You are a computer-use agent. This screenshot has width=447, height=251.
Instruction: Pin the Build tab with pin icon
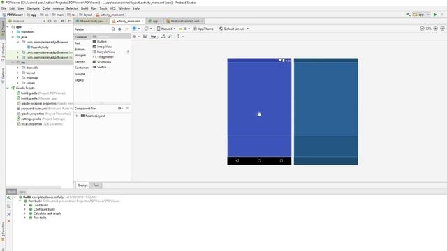(9, 214)
